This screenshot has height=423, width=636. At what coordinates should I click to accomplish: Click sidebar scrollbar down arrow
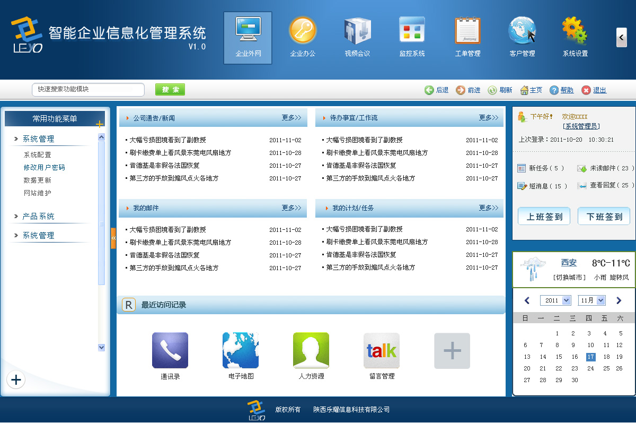click(102, 347)
